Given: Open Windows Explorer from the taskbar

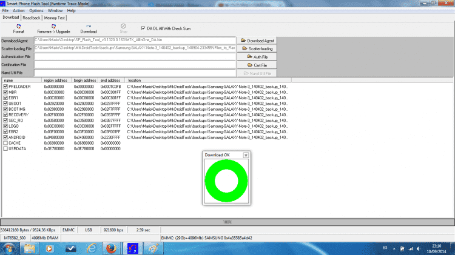Looking at the screenshot, I should 29,248.
